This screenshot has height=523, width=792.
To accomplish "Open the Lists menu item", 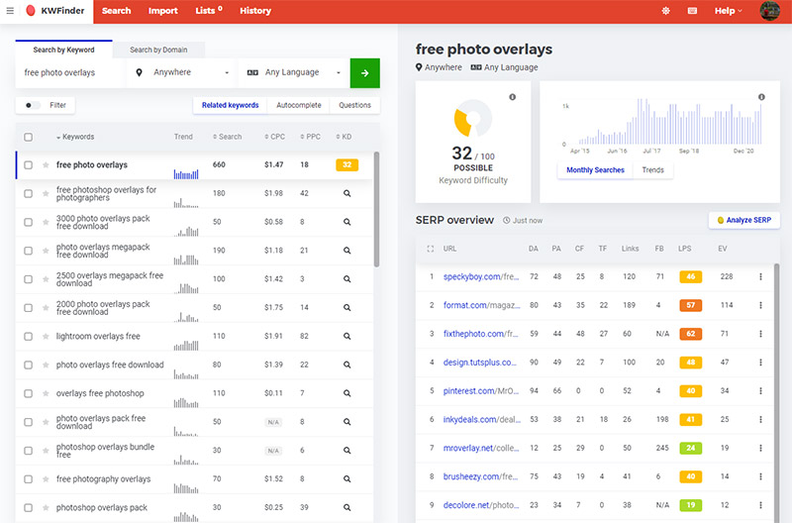I will (209, 11).
